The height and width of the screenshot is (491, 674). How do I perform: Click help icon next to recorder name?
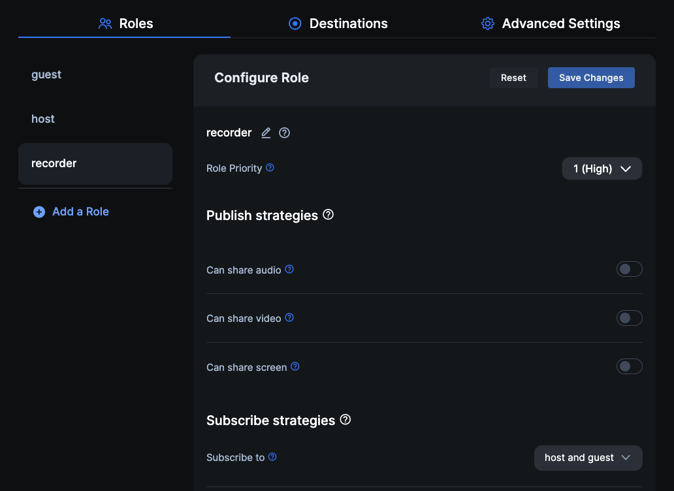point(284,133)
